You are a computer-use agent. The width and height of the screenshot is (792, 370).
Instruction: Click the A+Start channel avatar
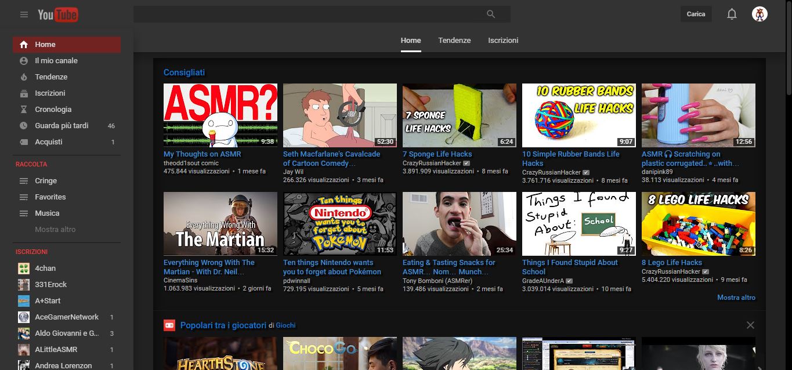pos(24,301)
